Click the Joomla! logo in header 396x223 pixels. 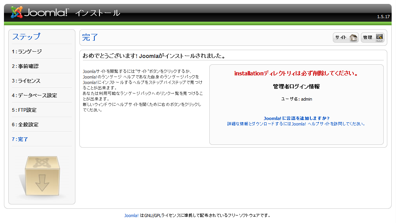39,12
